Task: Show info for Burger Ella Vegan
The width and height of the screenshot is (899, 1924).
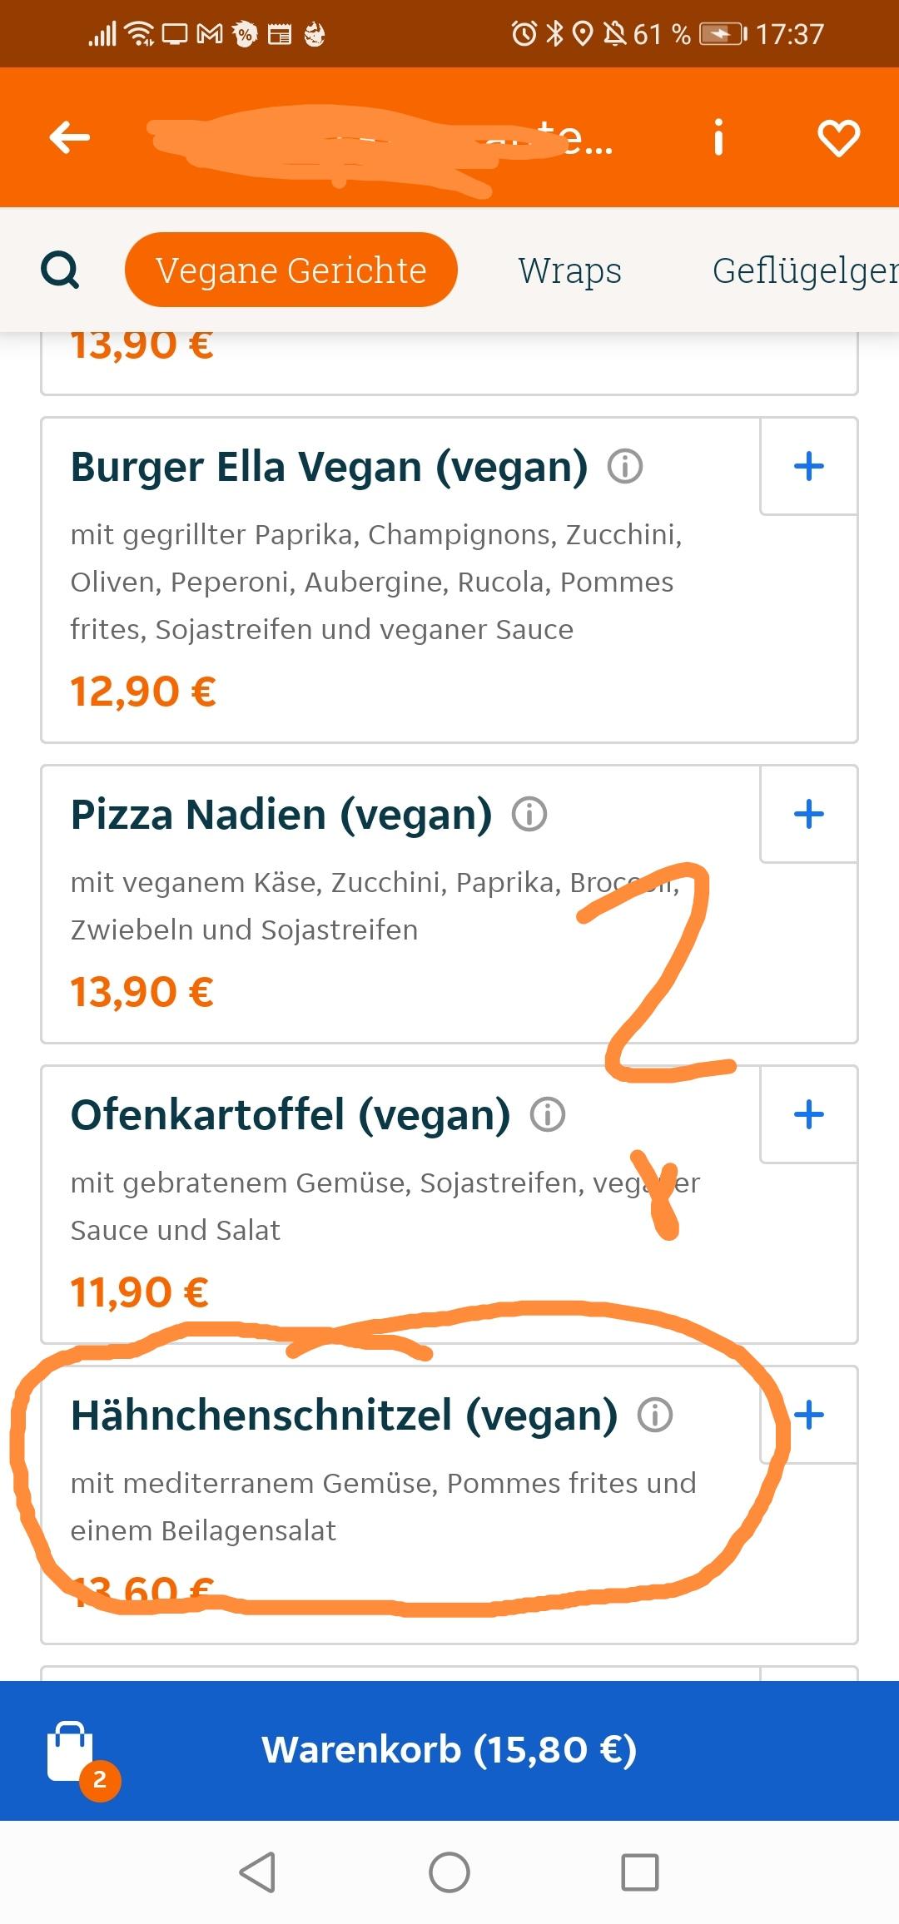Action: click(x=625, y=467)
